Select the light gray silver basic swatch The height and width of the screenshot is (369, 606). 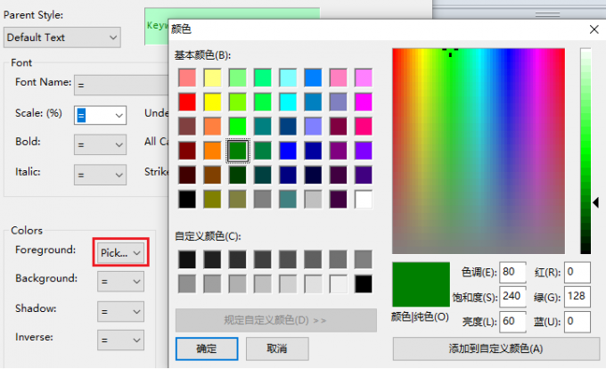[x=313, y=200]
